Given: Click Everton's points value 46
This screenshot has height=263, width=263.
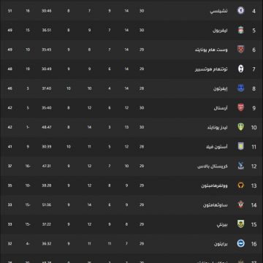Looking at the screenshot, I should pyautogui.click(x=9, y=88).
